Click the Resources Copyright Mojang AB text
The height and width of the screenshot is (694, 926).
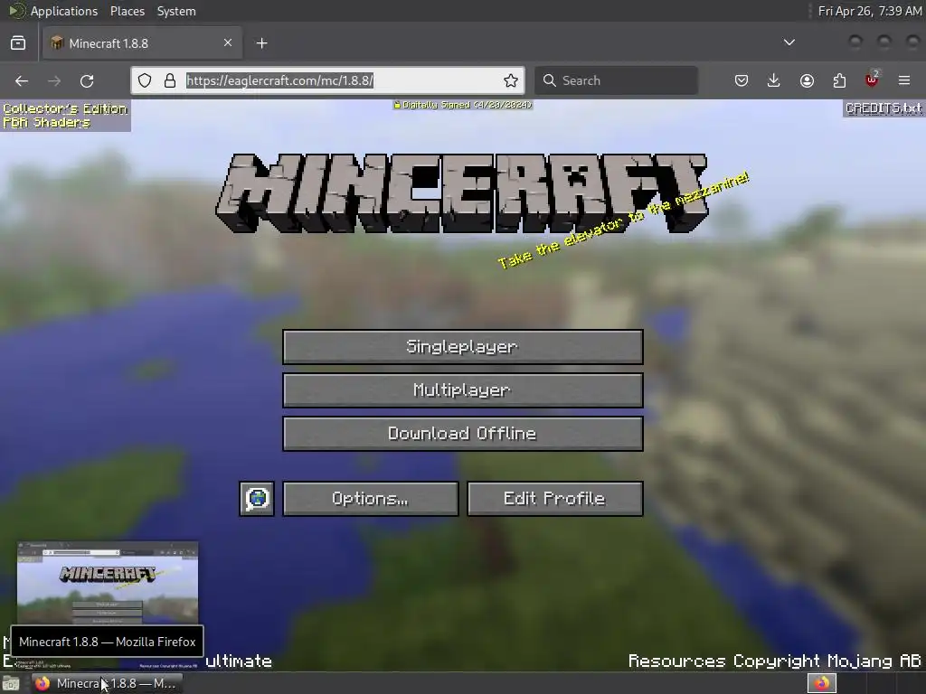point(774,661)
